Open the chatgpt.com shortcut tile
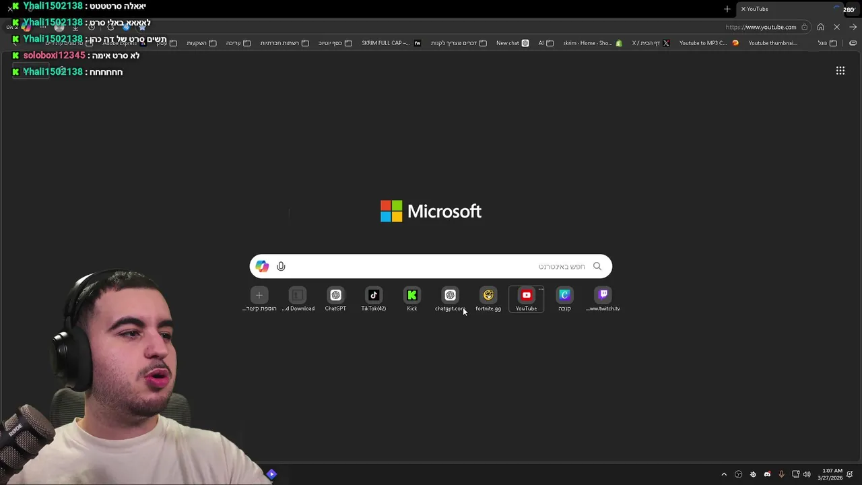 [x=450, y=299]
